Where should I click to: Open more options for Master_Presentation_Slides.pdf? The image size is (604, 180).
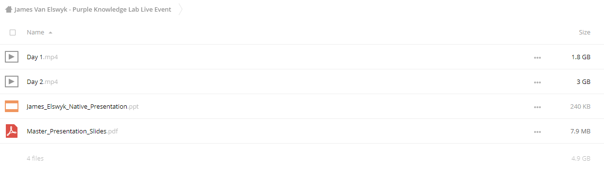click(x=537, y=131)
